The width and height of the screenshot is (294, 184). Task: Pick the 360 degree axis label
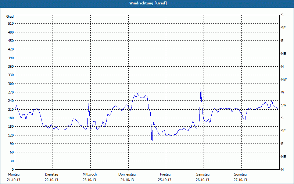(11, 67)
